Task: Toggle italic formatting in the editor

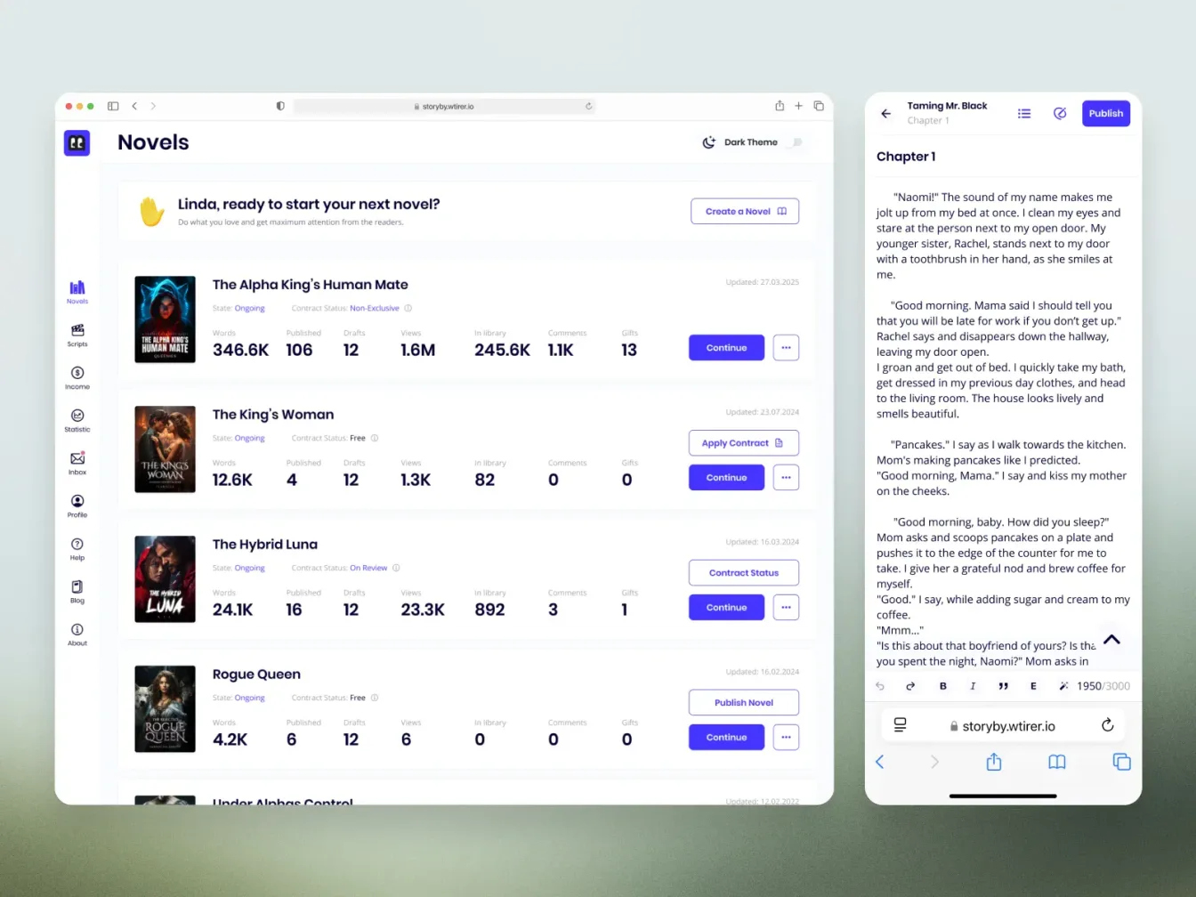Action: (x=973, y=685)
